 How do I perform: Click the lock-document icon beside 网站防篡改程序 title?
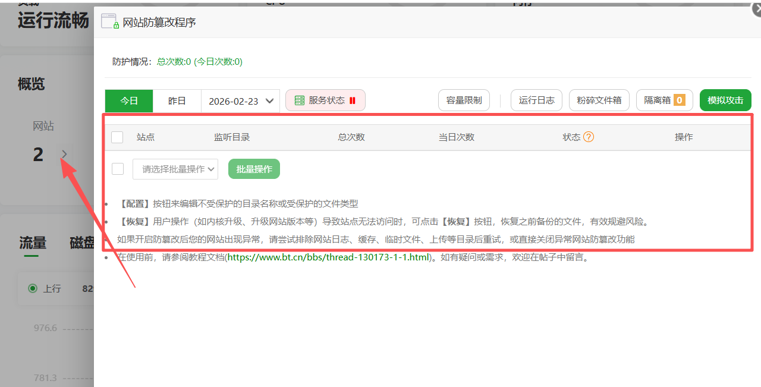point(109,20)
